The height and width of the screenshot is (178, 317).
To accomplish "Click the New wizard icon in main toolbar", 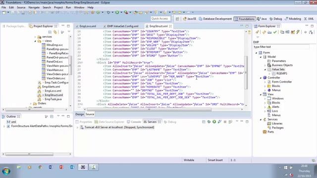I will [x=4, y=12].
